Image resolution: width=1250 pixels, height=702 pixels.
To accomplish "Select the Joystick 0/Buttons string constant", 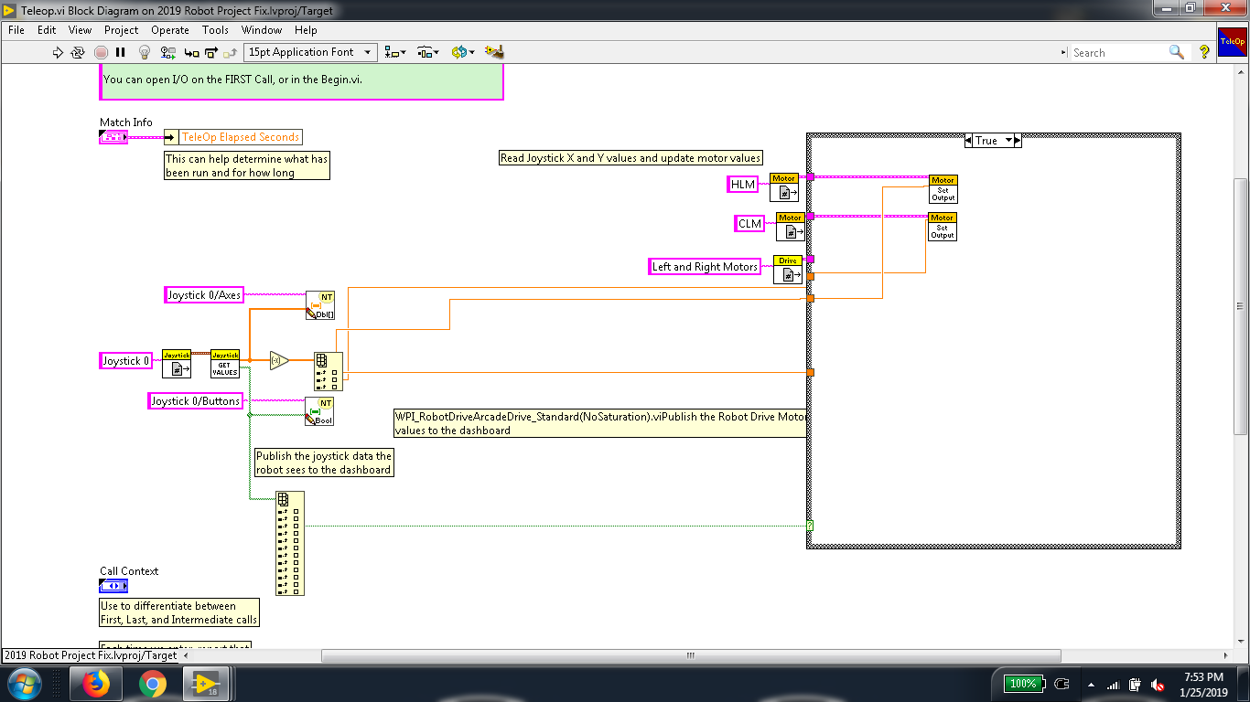I will 198,401.
